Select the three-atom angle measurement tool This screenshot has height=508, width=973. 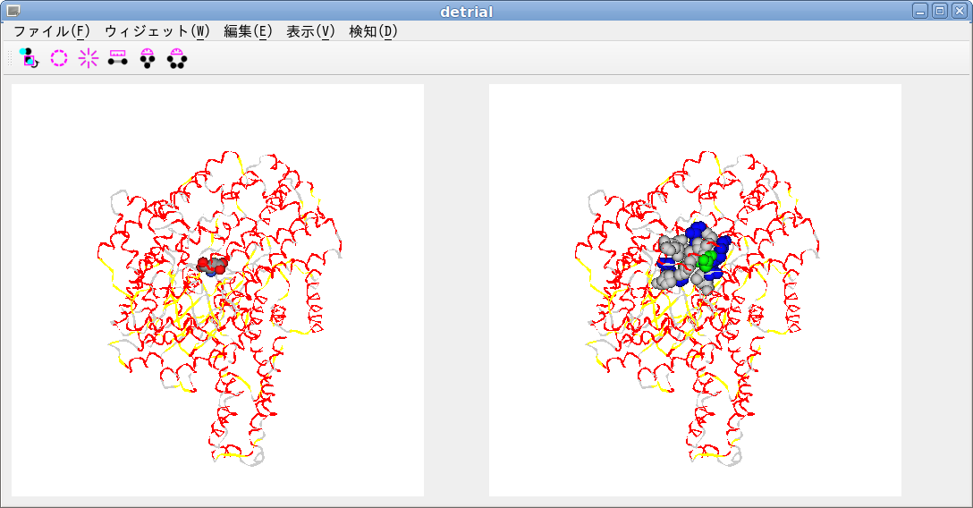point(148,58)
